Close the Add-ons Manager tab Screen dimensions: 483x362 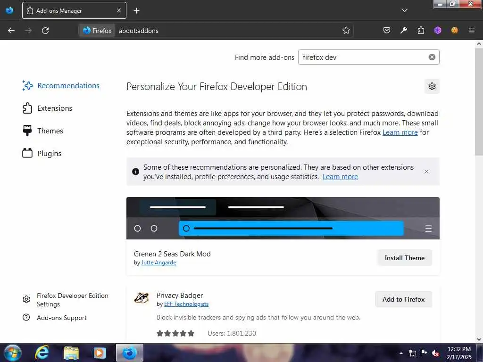[x=119, y=10]
